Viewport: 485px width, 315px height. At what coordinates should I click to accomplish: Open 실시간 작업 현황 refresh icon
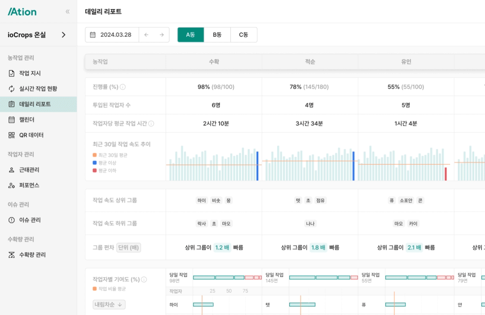tap(11, 89)
